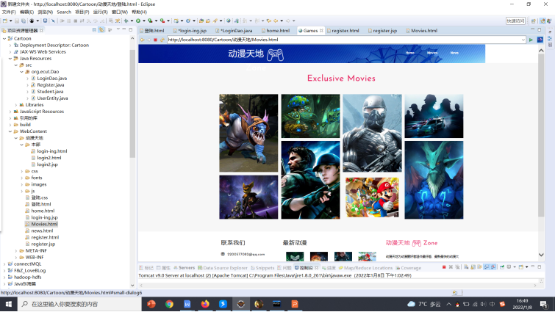Image resolution: width=555 pixels, height=312 pixels.
Task: Click the Windows taskbar search box
Action: pos(79,304)
